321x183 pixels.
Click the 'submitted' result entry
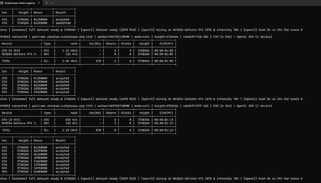coord(63,23)
